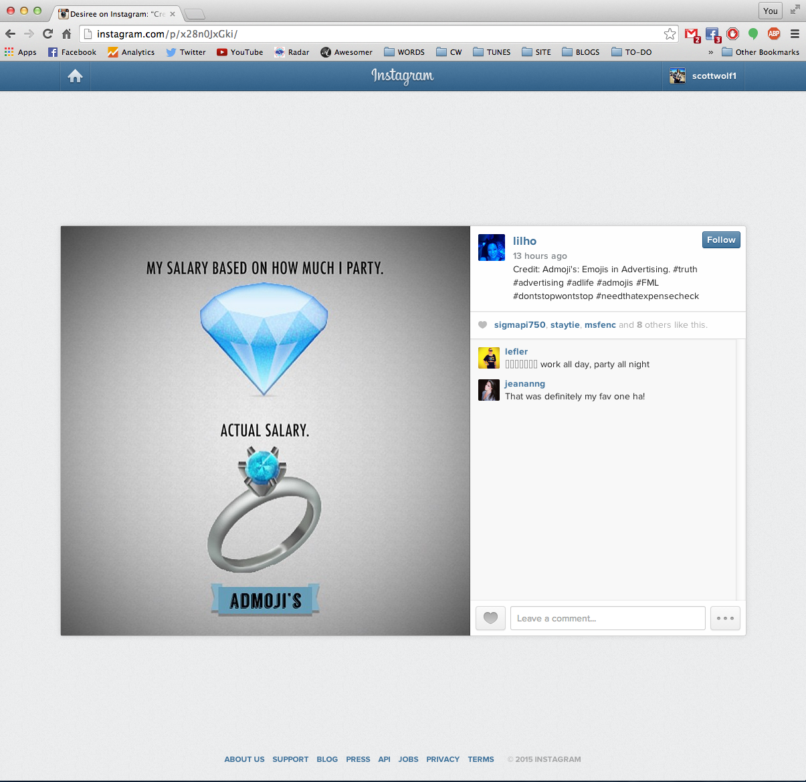The image size is (806, 782).
Task: Open lefler's commenter avatar
Action: click(489, 358)
